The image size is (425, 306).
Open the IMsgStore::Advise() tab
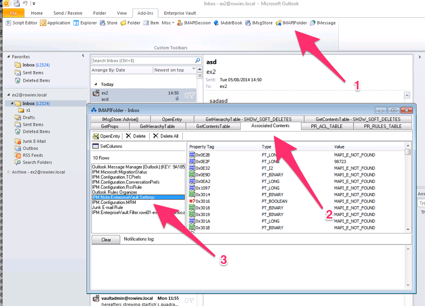120,119
